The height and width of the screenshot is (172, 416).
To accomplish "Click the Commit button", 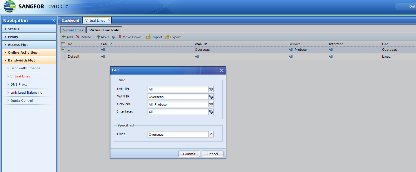I will pos(189,154).
